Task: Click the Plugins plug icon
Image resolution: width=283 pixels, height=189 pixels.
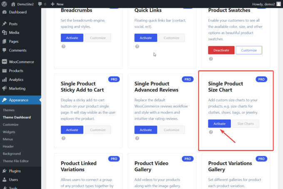Action: click(x=5, y=171)
